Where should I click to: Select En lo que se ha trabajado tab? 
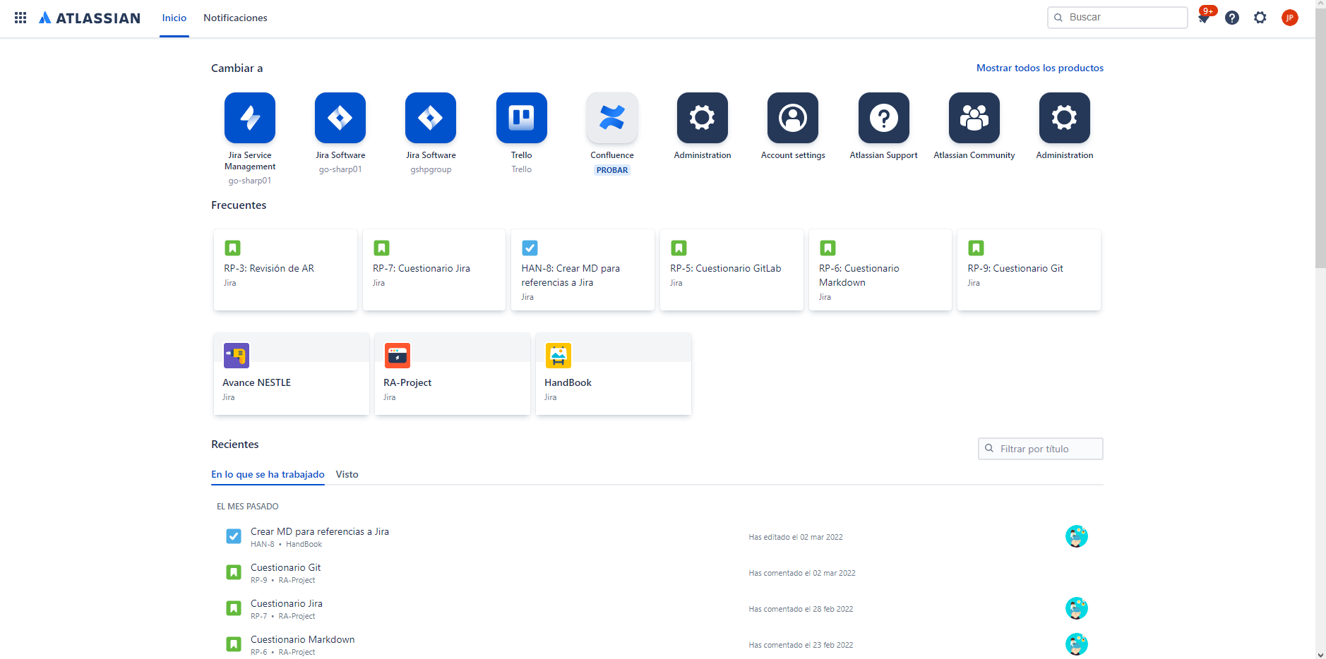268,474
